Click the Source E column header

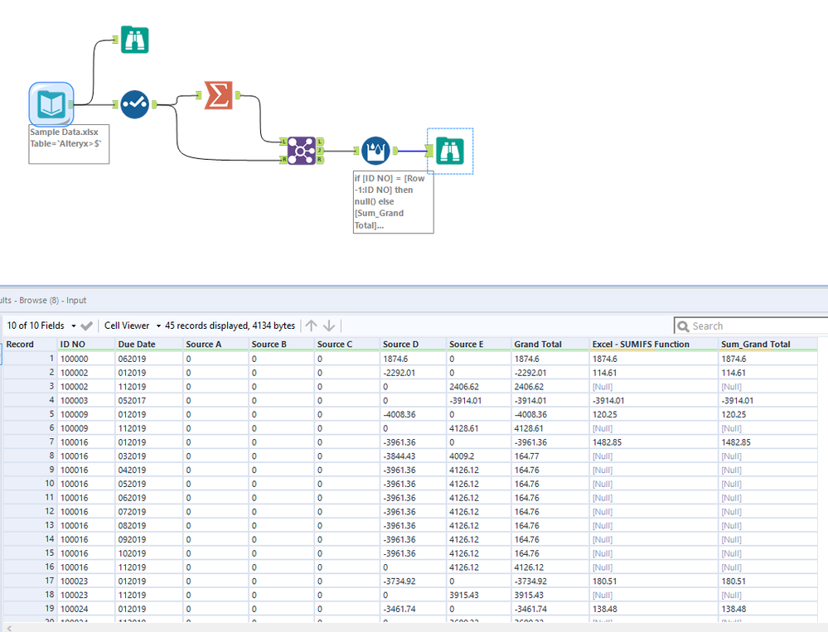pyautogui.click(x=478, y=344)
